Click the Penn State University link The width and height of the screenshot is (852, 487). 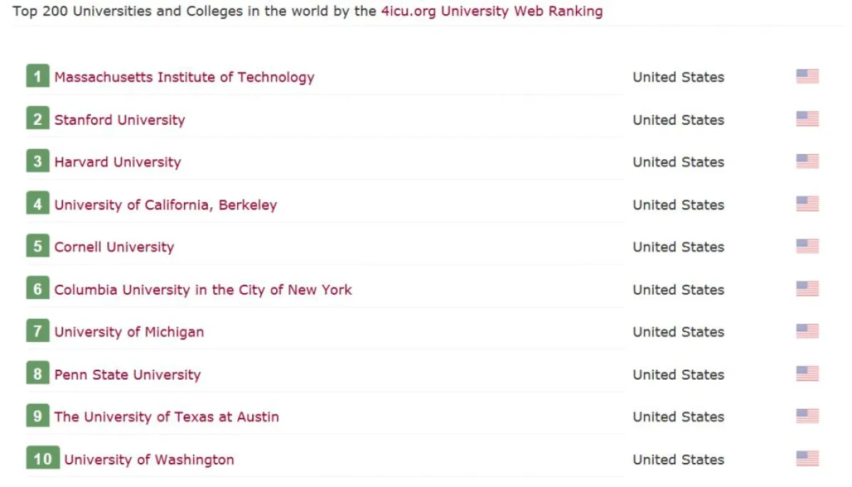coord(127,375)
